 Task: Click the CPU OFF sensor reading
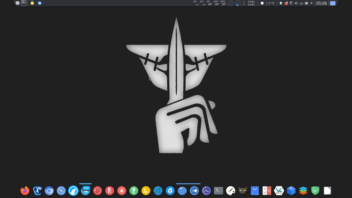point(195,3)
